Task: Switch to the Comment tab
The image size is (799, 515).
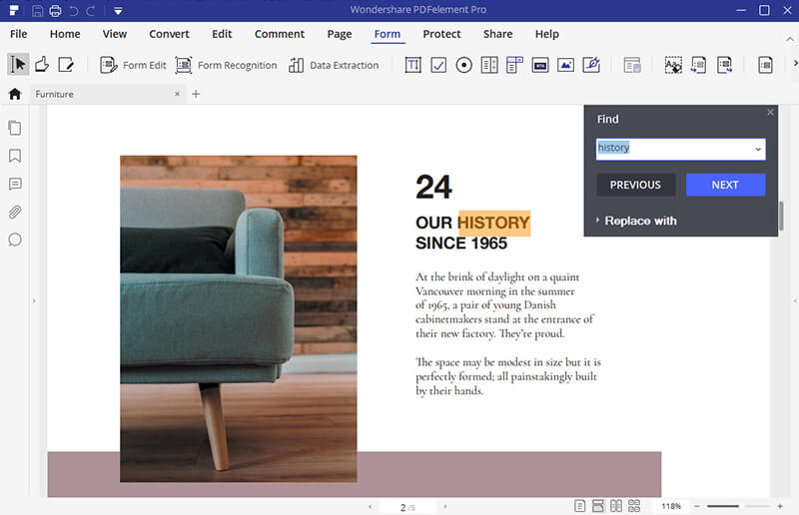Action: [280, 34]
